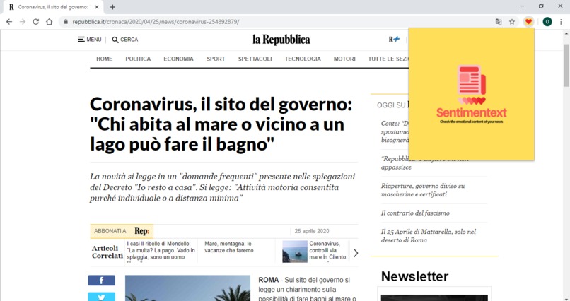Screen dimensions: 570x301
Task: Open the SPETTACOLI section
Action: [255, 59]
